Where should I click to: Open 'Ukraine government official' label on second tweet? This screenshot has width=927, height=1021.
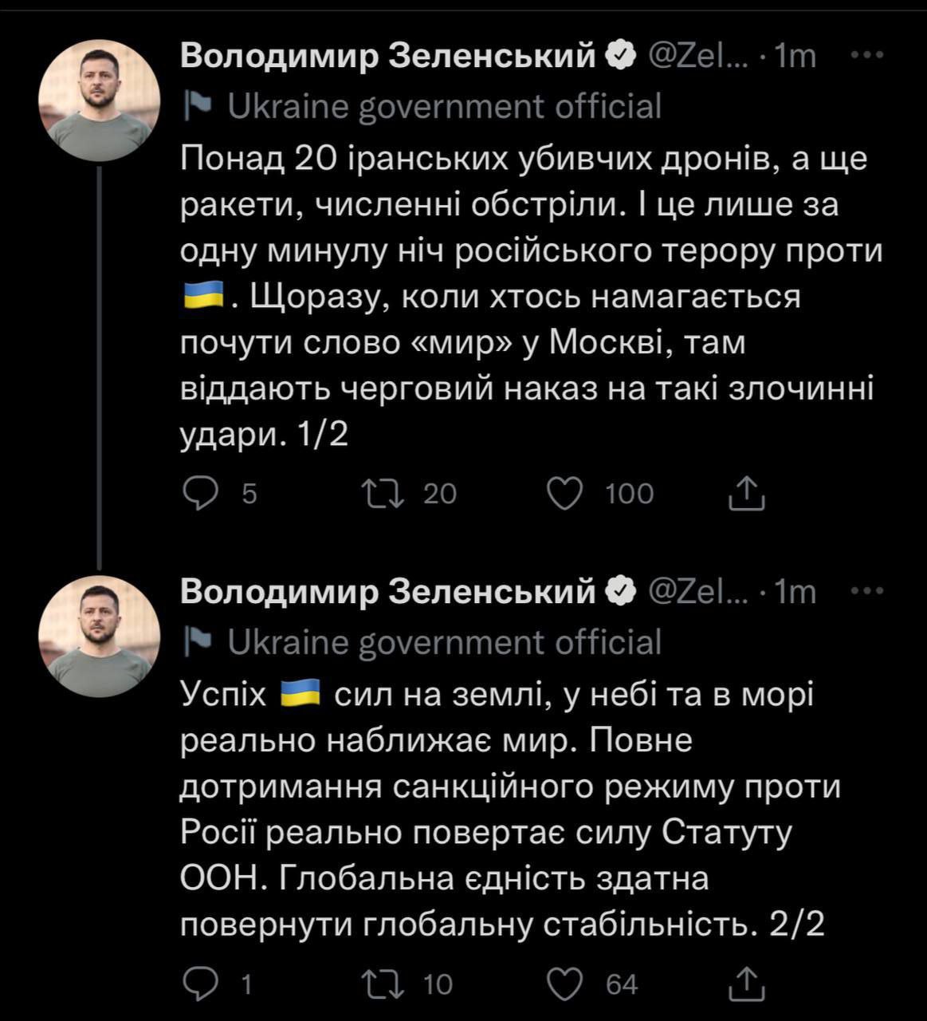(445, 642)
